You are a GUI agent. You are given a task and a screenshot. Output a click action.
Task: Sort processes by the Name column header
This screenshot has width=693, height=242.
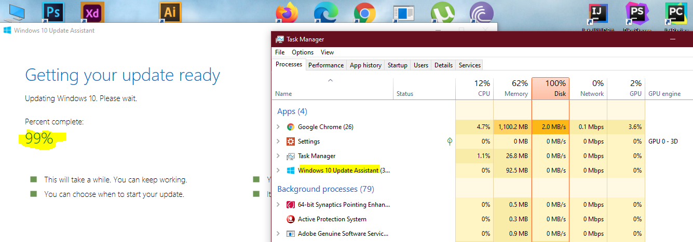[x=333, y=89]
